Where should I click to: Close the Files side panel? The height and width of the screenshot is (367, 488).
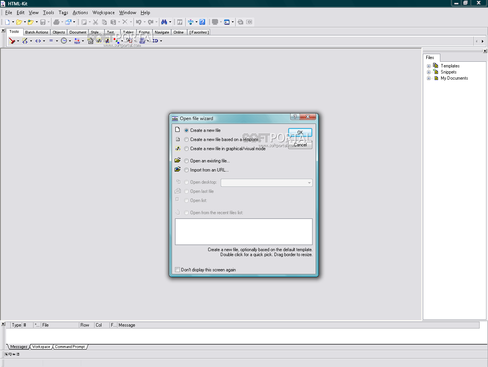[x=485, y=51]
